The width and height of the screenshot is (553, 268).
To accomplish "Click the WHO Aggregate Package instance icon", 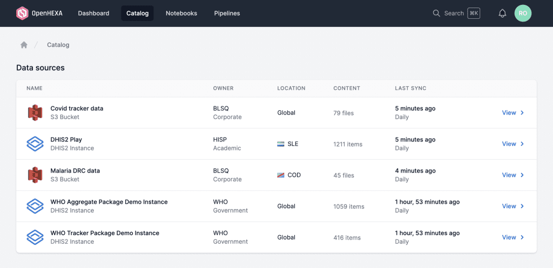I will click(35, 206).
